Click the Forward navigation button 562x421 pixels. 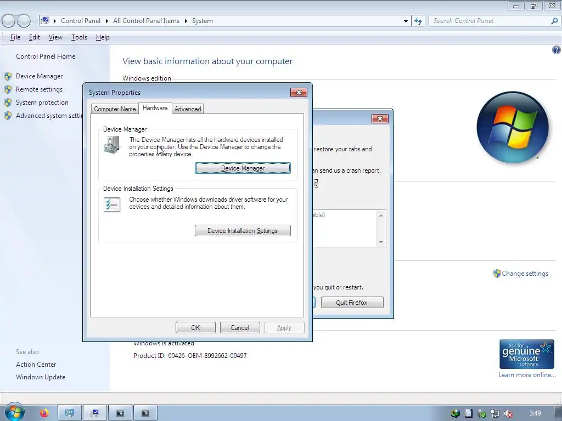tap(24, 21)
